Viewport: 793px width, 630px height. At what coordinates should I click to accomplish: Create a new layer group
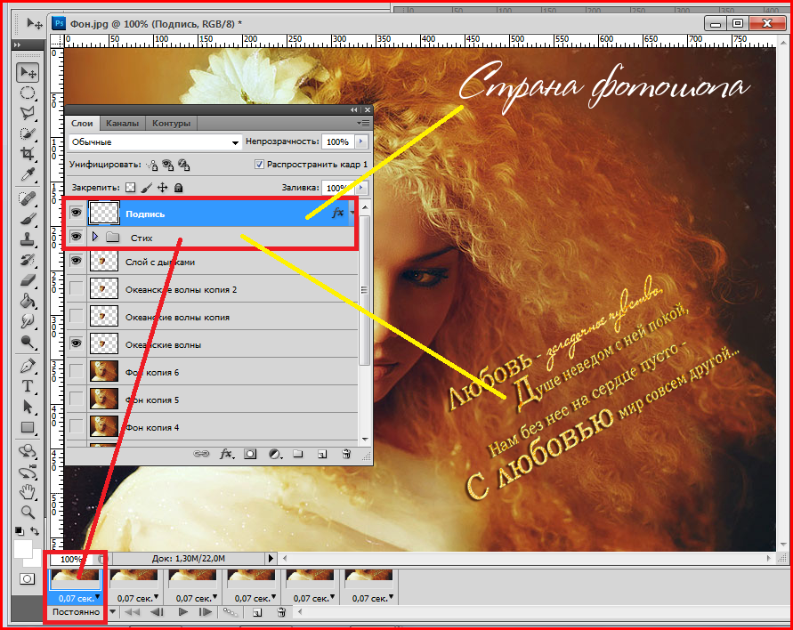tap(298, 454)
